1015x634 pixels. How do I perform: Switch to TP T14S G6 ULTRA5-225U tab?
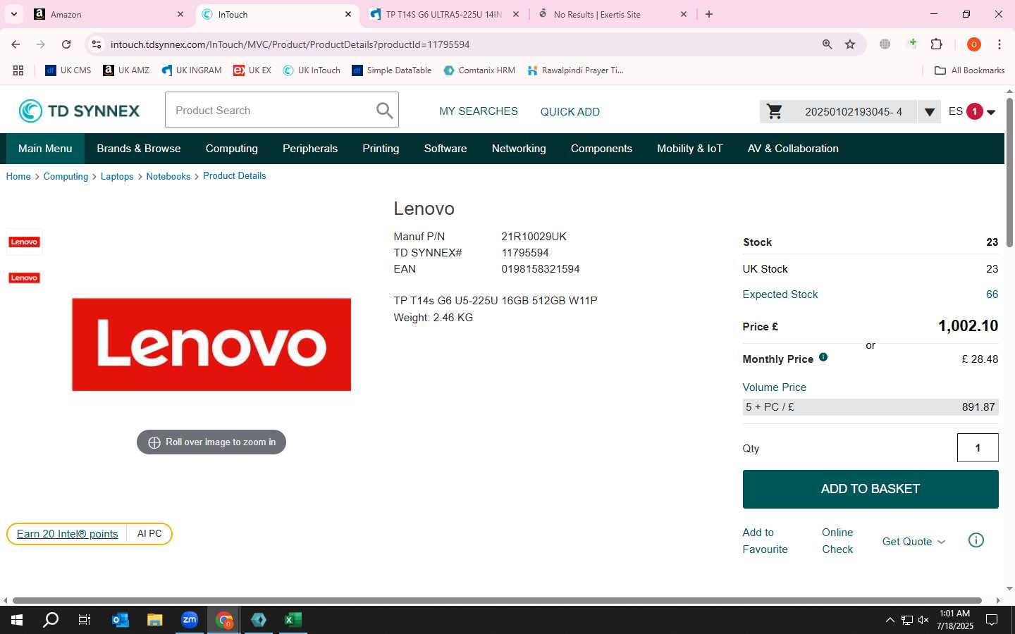click(445, 14)
